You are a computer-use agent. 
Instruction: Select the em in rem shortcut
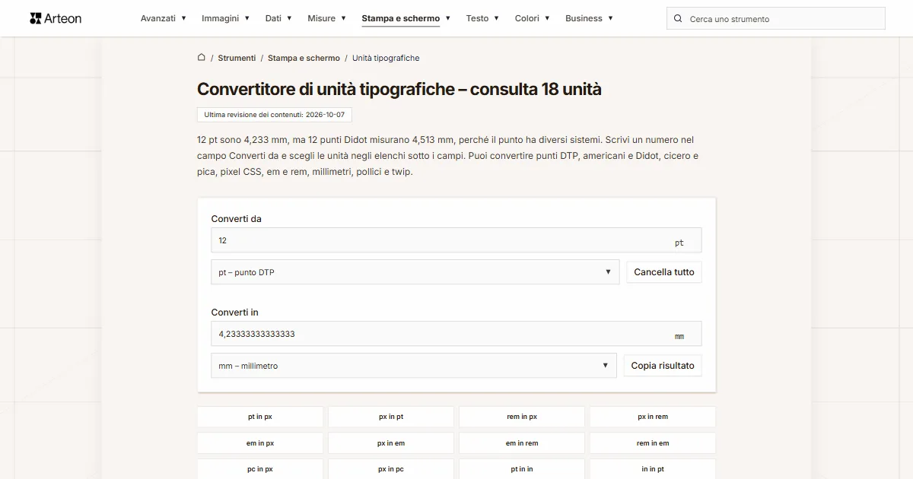pos(522,443)
